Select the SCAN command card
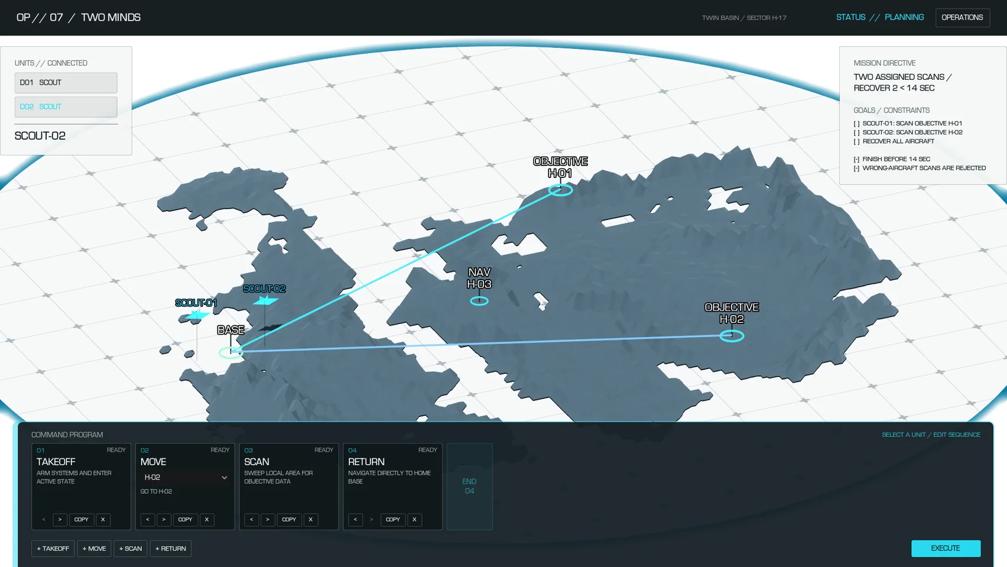The width and height of the screenshot is (1007, 567). click(x=289, y=487)
